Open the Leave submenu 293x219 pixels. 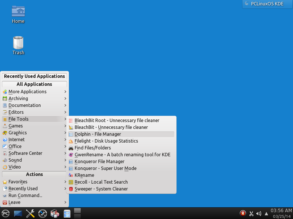(35, 202)
